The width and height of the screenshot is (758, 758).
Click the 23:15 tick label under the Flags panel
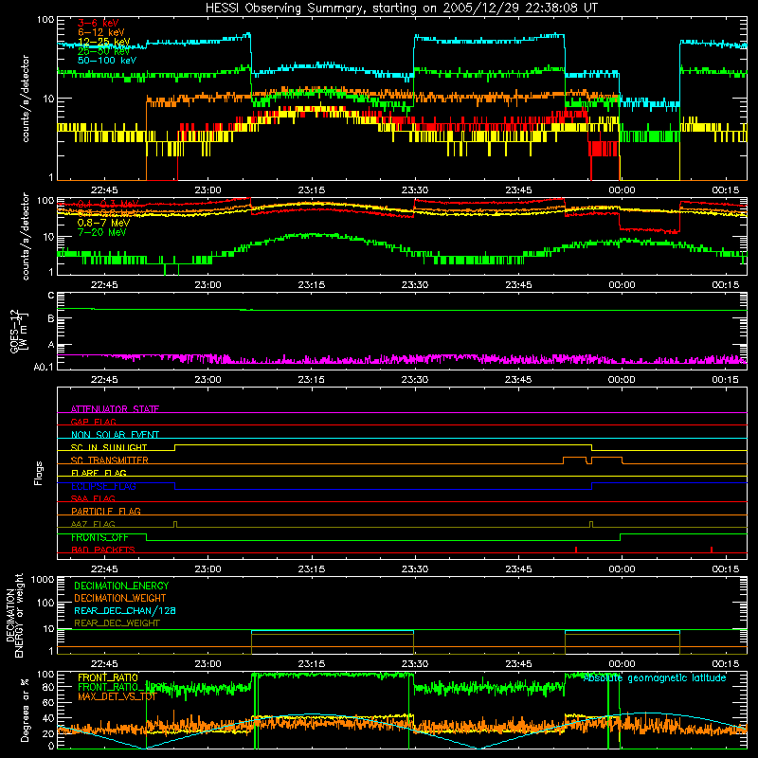coord(312,569)
